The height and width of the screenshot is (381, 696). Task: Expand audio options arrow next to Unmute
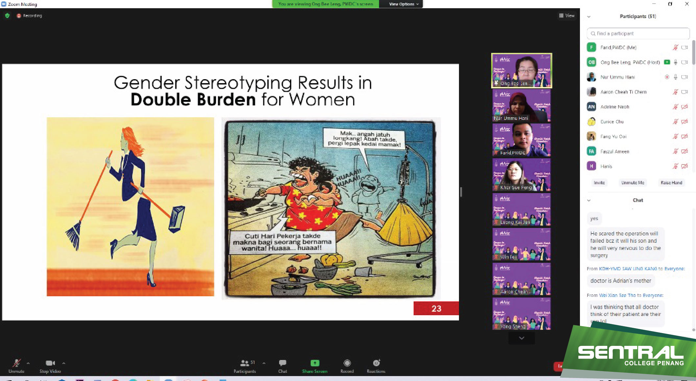[28, 363]
